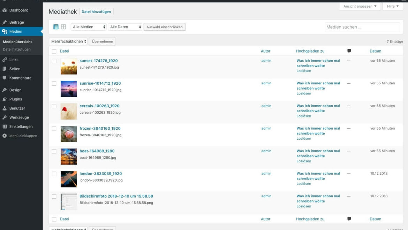Image resolution: width=408 pixels, height=230 pixels.
Task: Click the Seiten pages icon
Action: tap(5, 69)
